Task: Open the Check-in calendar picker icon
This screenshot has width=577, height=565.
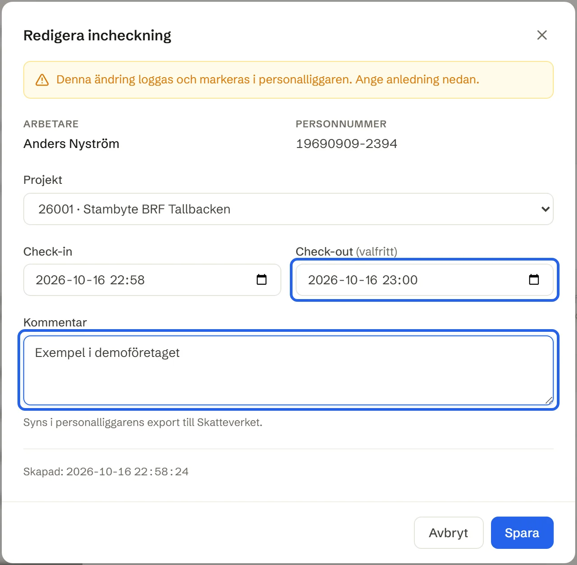Action: 262,280
